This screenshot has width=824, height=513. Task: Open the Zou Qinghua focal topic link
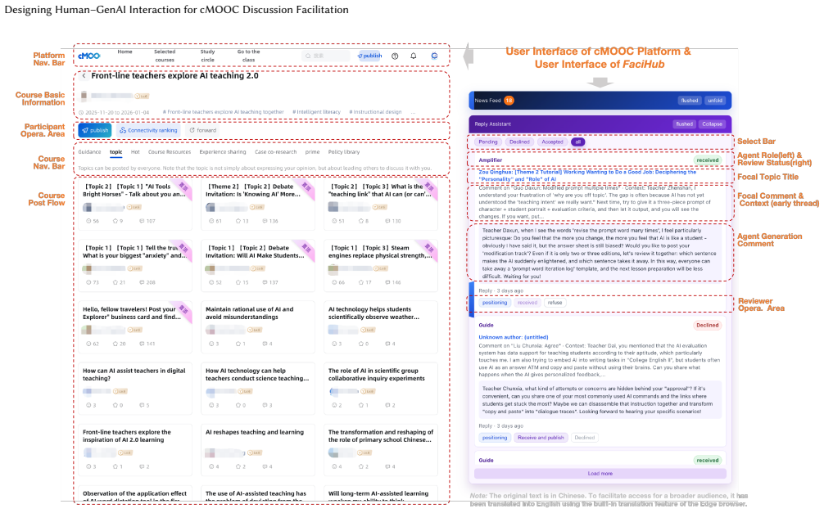tap(587, 175)
